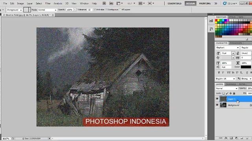Toggle Faux Italic in Character panel
The width and height of the screenshot is (252, 141).
coord(223,72)
